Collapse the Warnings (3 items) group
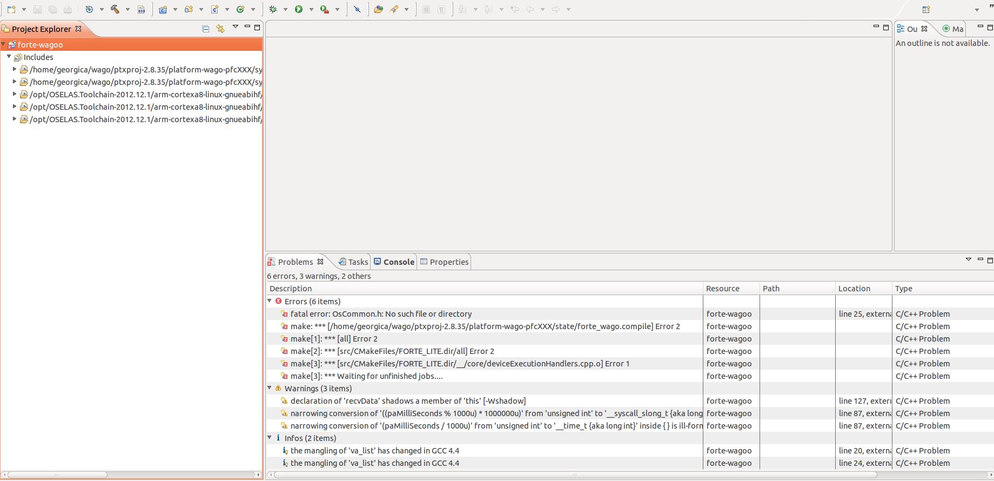The width and height of the screenshot is (994, 481). 270,388
